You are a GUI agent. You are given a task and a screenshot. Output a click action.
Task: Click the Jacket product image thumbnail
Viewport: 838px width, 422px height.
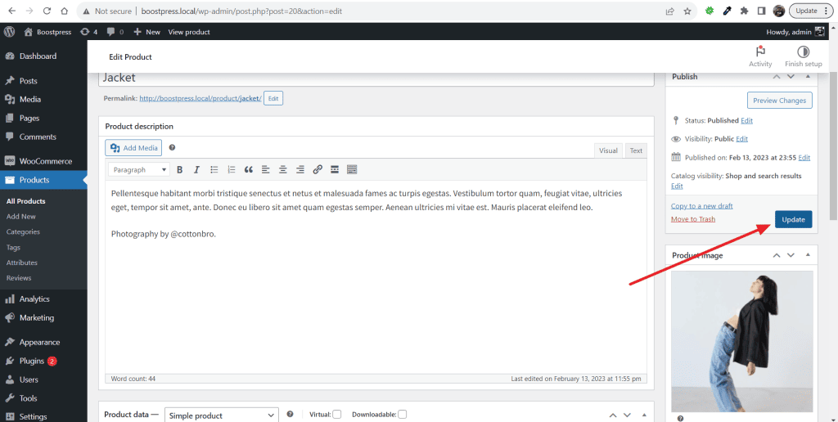(741, 341)
